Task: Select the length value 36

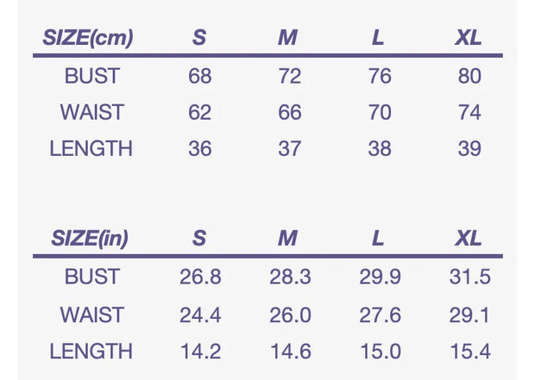Action: 200,148
